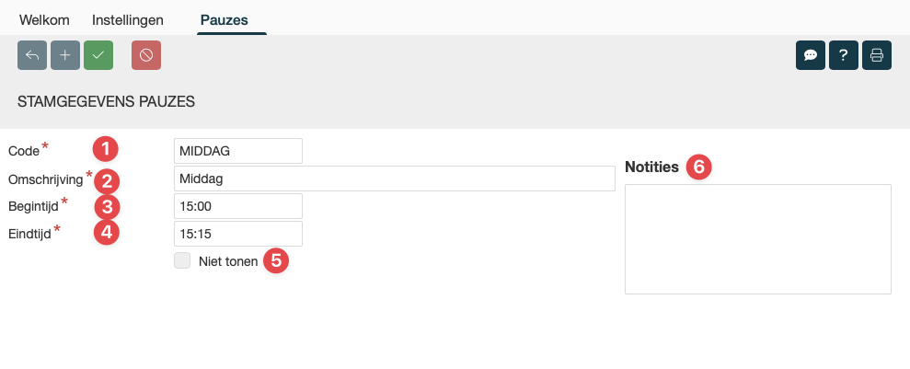Click red marker number 5 beside Niet tonen
Screen dimensions: 910x369
pyautogui.click(x=276, y=261)
